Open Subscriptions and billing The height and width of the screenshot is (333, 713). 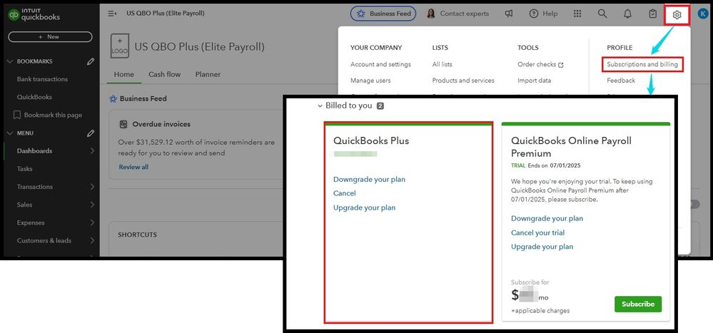(x=642, y=64)
